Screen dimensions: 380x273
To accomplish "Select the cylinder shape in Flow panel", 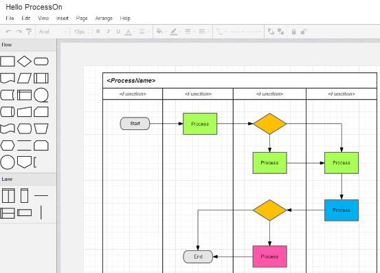I will tap(8, 112).
